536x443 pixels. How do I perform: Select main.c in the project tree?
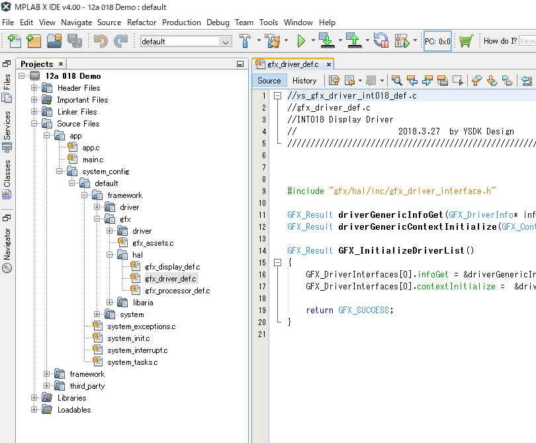click(93, 160)
